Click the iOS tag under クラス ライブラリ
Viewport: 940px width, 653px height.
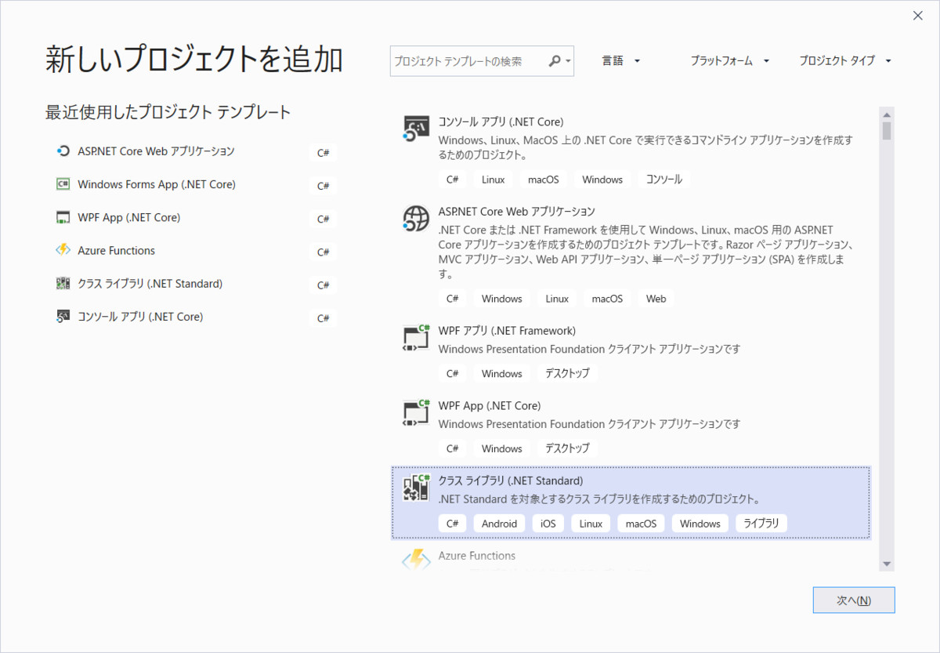[548, 524]
